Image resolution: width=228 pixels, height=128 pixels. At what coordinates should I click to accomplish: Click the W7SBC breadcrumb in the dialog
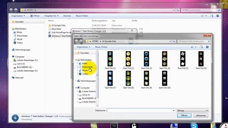click(x=95, y=41)
